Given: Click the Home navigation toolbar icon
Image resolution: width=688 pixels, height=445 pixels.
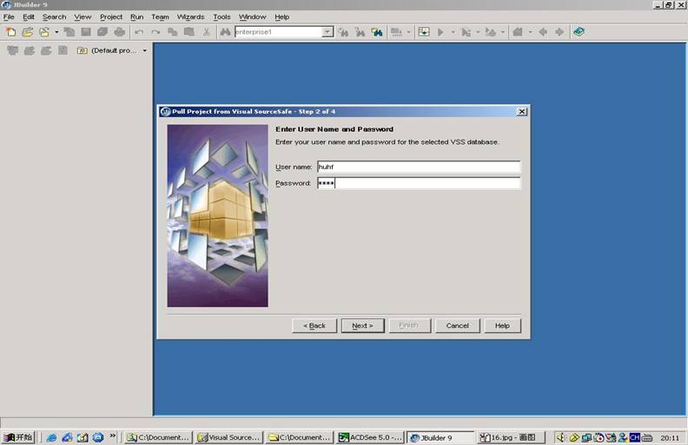Looking at the screenshot, I should pos(519,32).
